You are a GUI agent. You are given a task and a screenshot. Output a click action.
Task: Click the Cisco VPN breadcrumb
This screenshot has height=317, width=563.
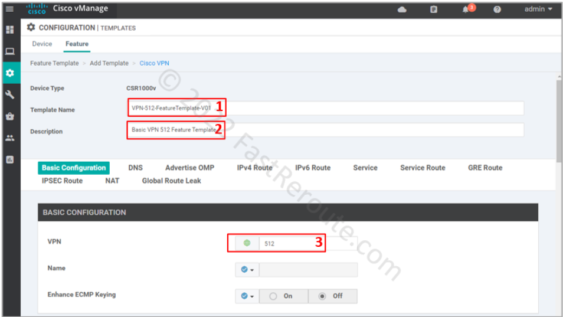click(x=155, y=63)
